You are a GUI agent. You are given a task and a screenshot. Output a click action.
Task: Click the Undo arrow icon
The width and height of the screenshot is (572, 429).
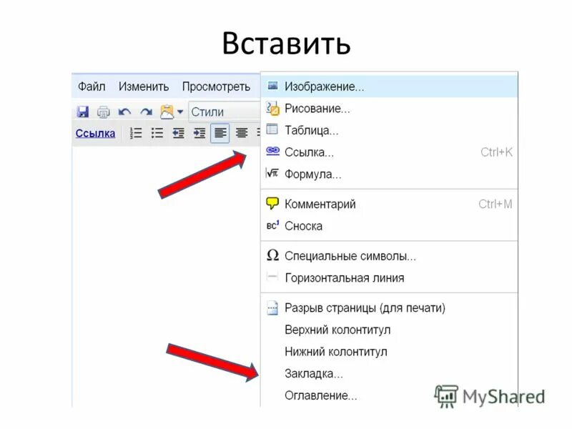coord(124,111)
